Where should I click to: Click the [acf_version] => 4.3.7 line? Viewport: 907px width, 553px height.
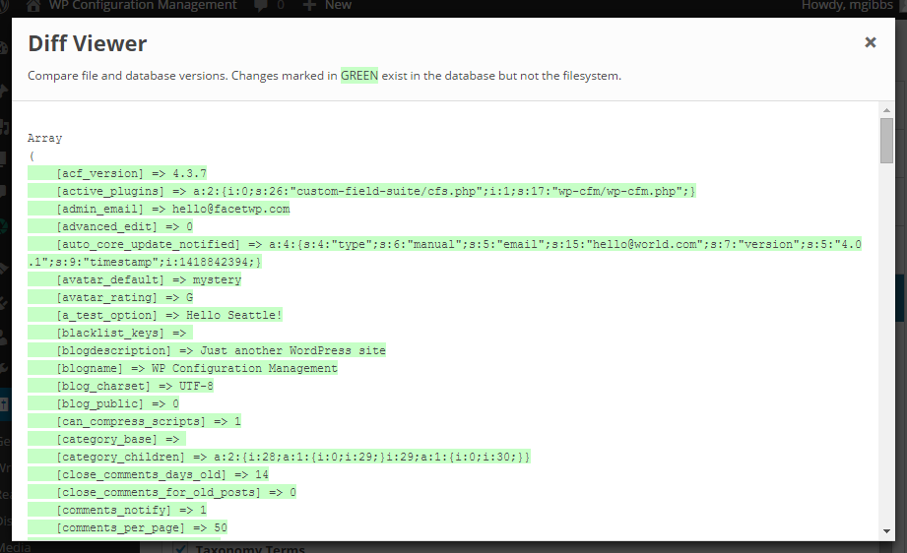pos(117,173)
